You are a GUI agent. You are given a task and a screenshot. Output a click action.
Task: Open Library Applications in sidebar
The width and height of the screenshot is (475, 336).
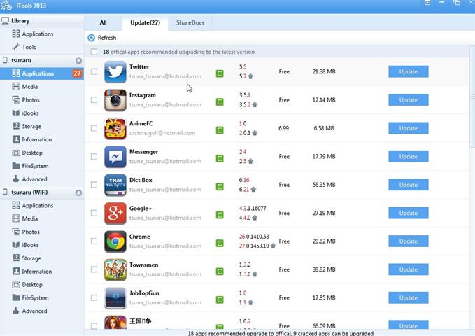coord(33,34)
